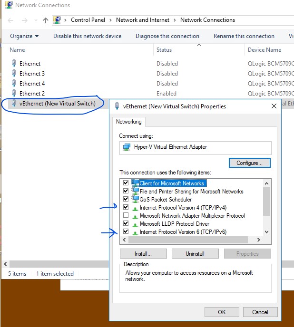Click the vEthernet (New Virtual Switch) adapter icon
Screen dimensions: 294x327
tap(14, 103)
